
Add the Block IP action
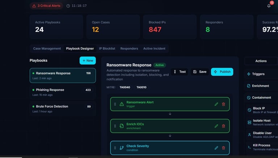[x=262, y=110]
